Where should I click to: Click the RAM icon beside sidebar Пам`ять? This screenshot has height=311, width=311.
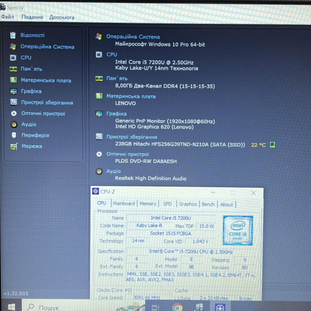pyautogui.click(x=13, y=69)
